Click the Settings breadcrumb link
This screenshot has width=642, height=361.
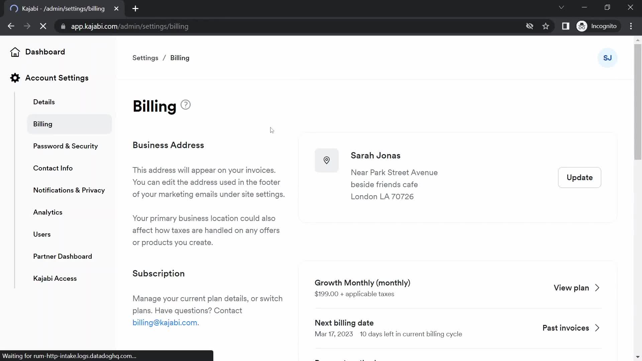[145, 58]
